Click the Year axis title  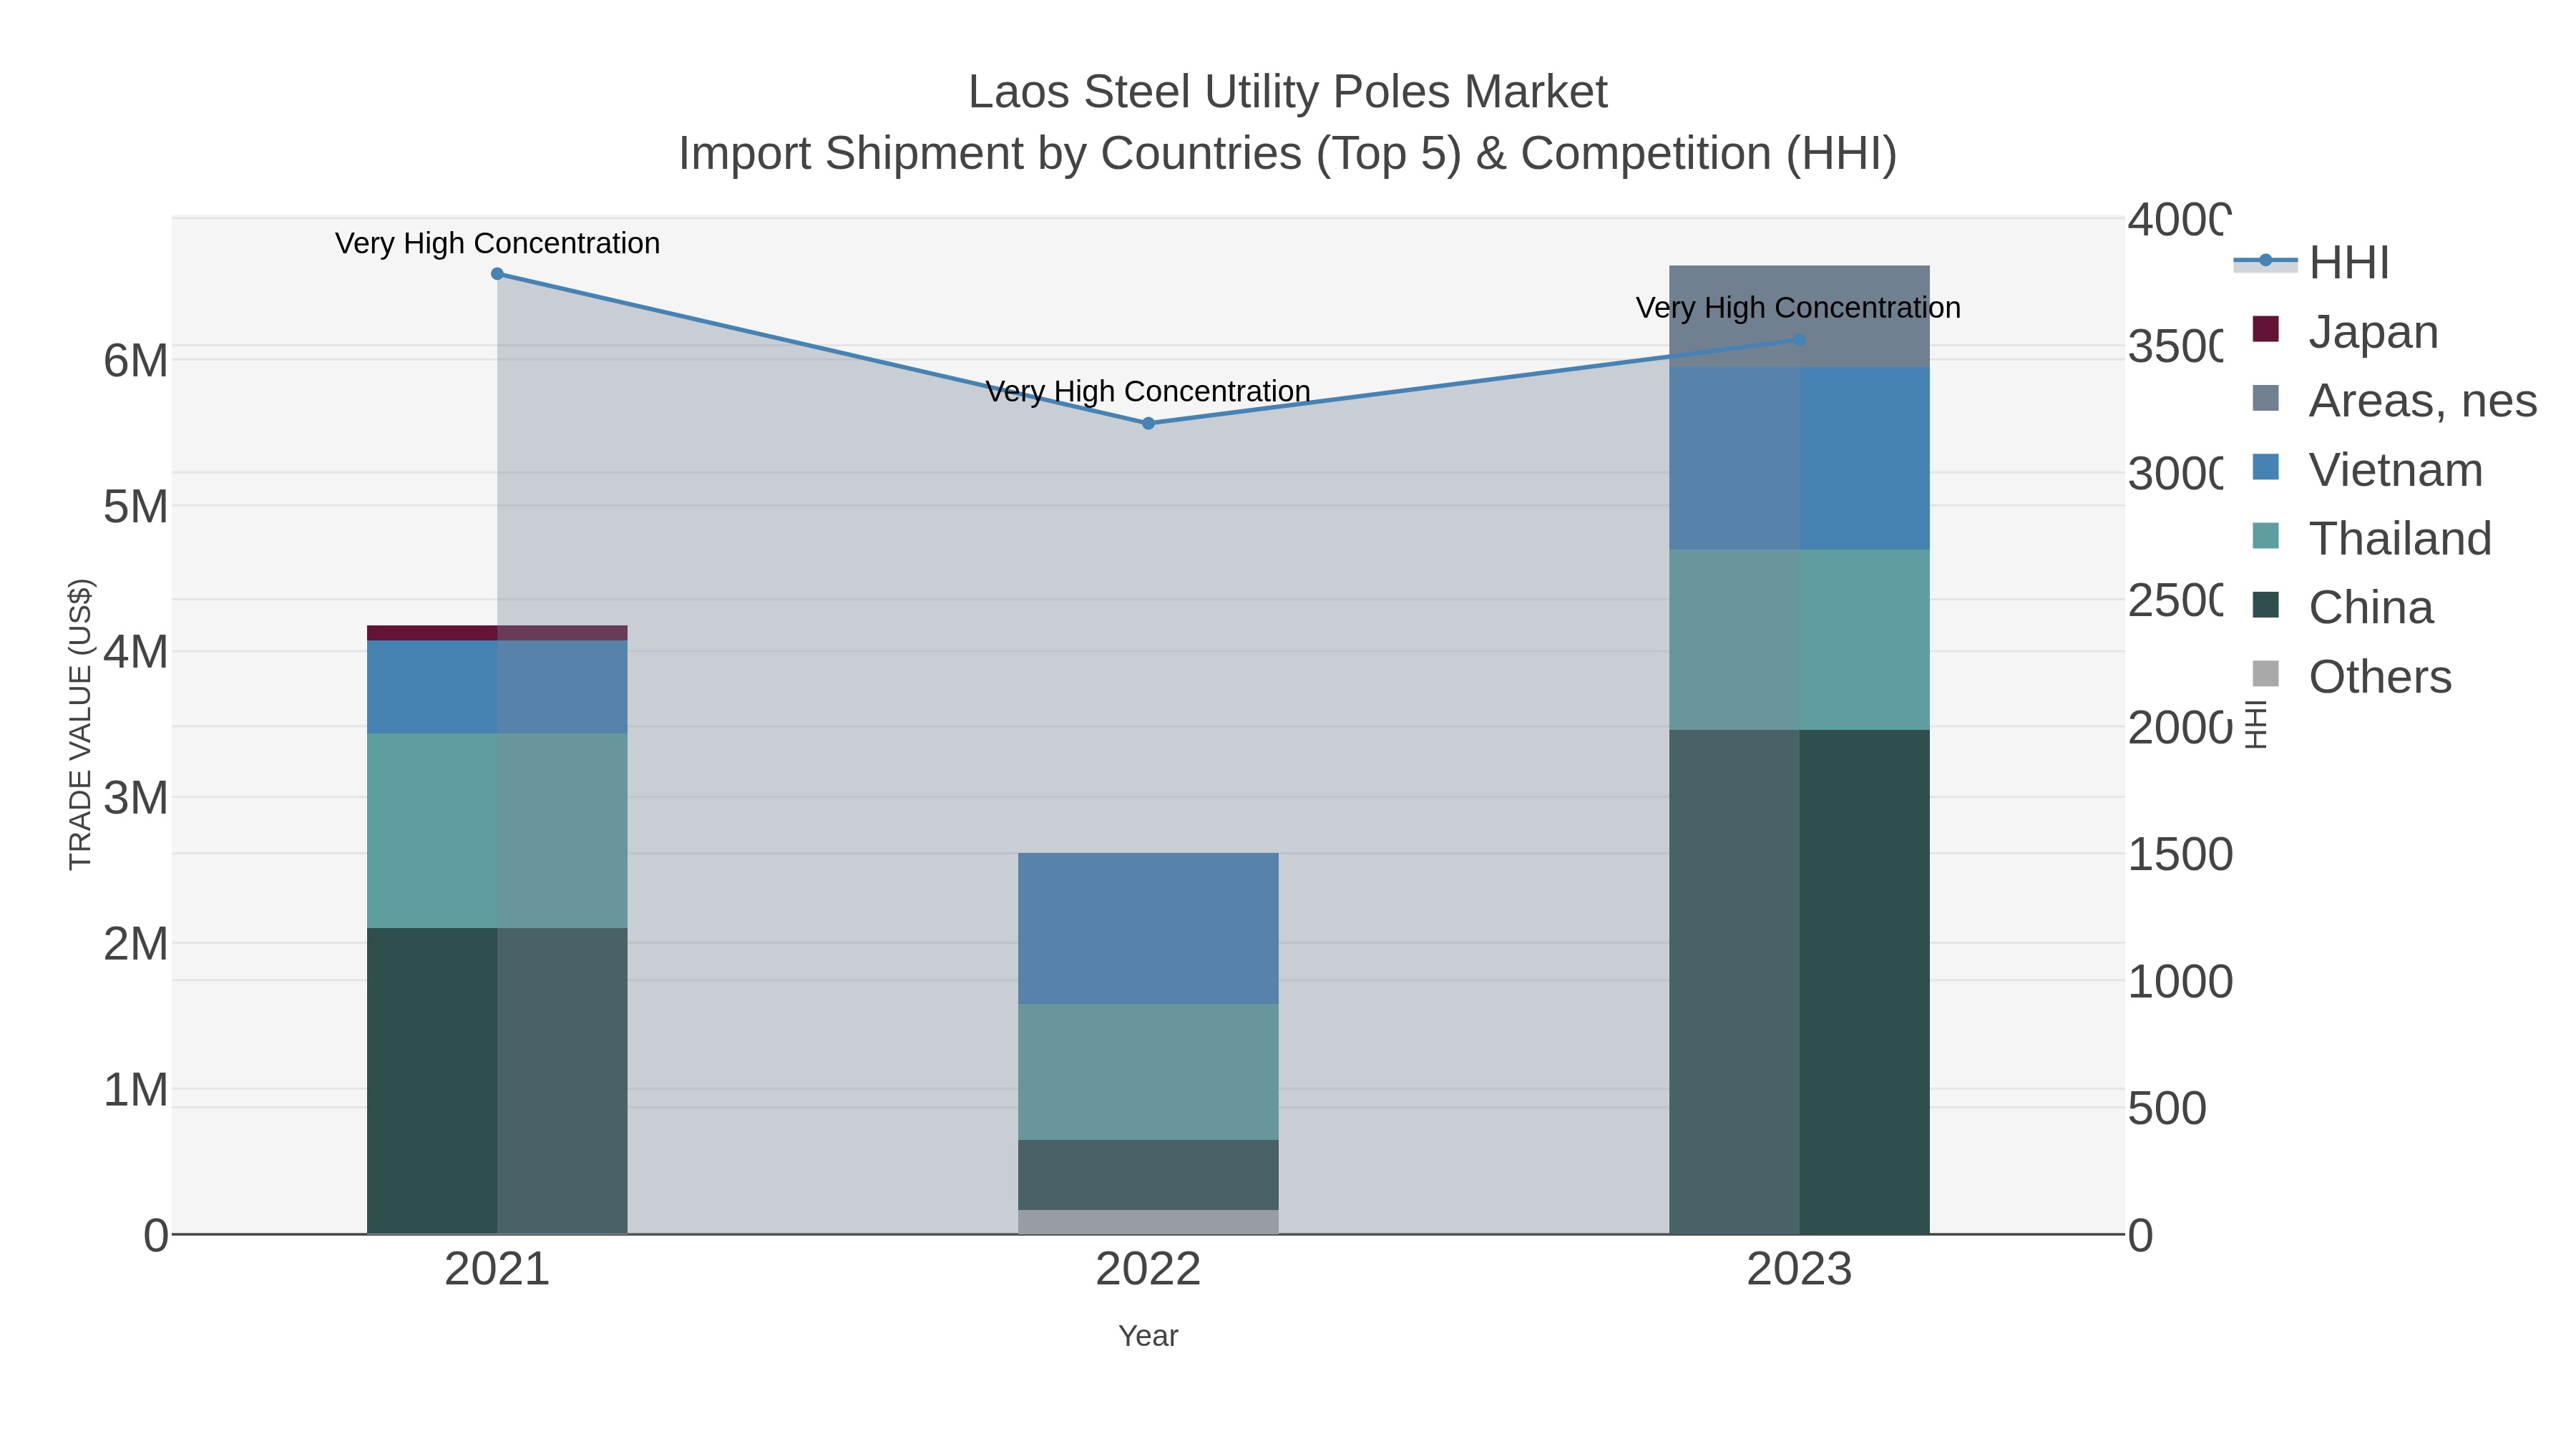pos(1148,1336)
